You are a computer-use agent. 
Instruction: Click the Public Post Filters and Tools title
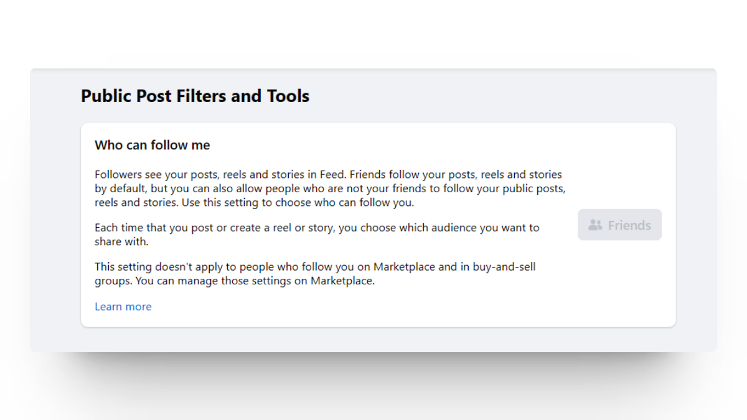point(195,96)
